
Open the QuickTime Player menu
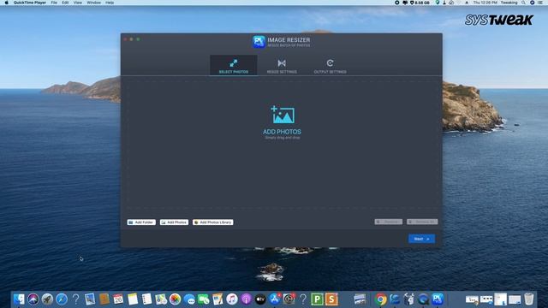30,3
